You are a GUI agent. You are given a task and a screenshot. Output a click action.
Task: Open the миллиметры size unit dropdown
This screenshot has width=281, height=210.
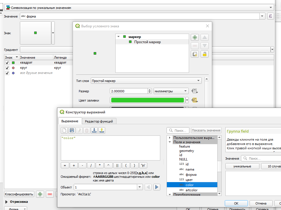171,91
